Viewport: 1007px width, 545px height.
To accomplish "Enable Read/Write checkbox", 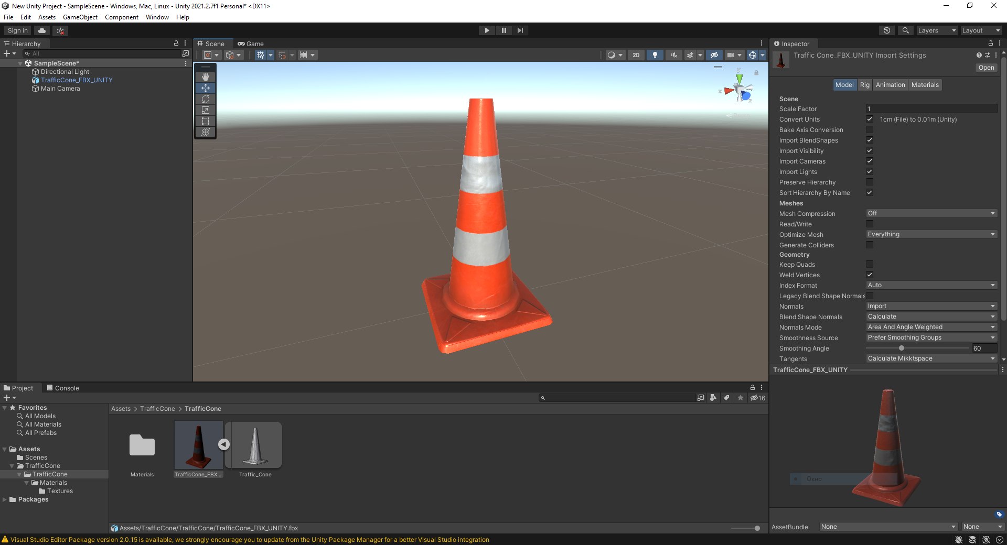I will click(870, 224).
